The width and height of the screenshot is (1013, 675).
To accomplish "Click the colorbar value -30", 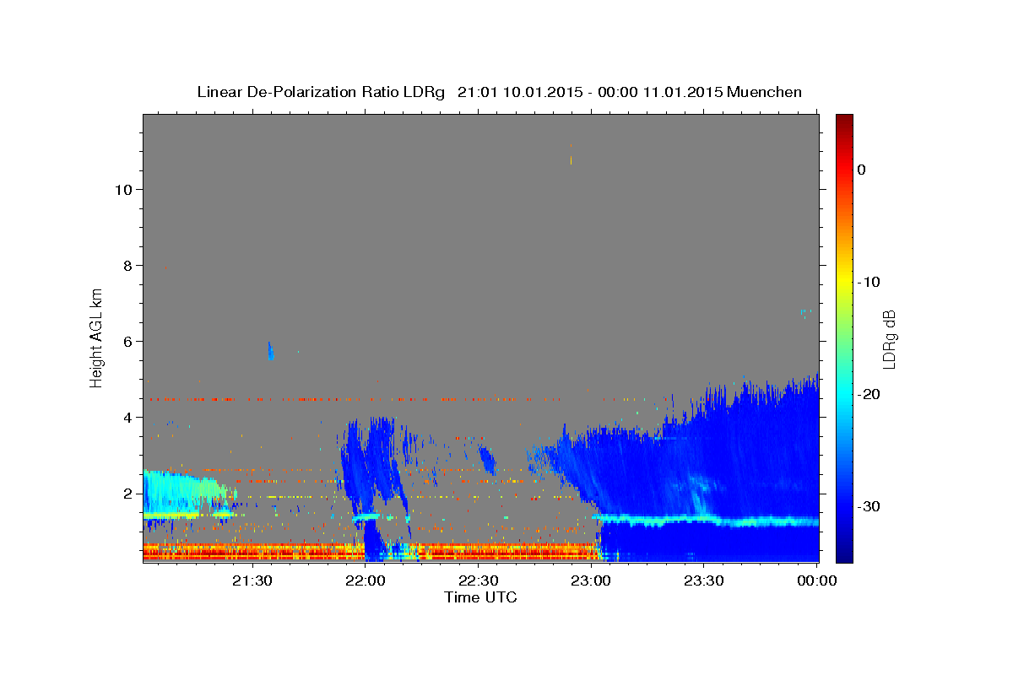I will (x=869, y=506).
